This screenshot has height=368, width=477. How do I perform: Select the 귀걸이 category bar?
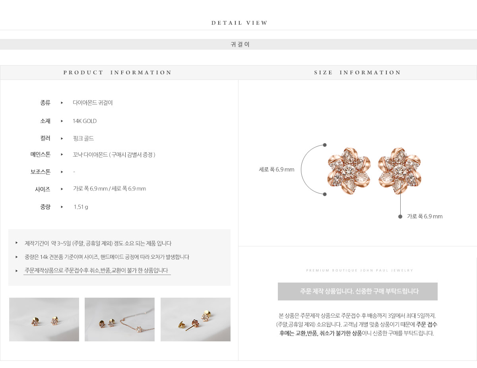pos(238,44)
